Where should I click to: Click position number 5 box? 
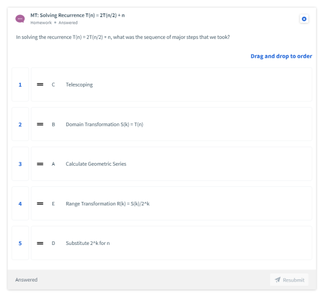tap(20, 243)
